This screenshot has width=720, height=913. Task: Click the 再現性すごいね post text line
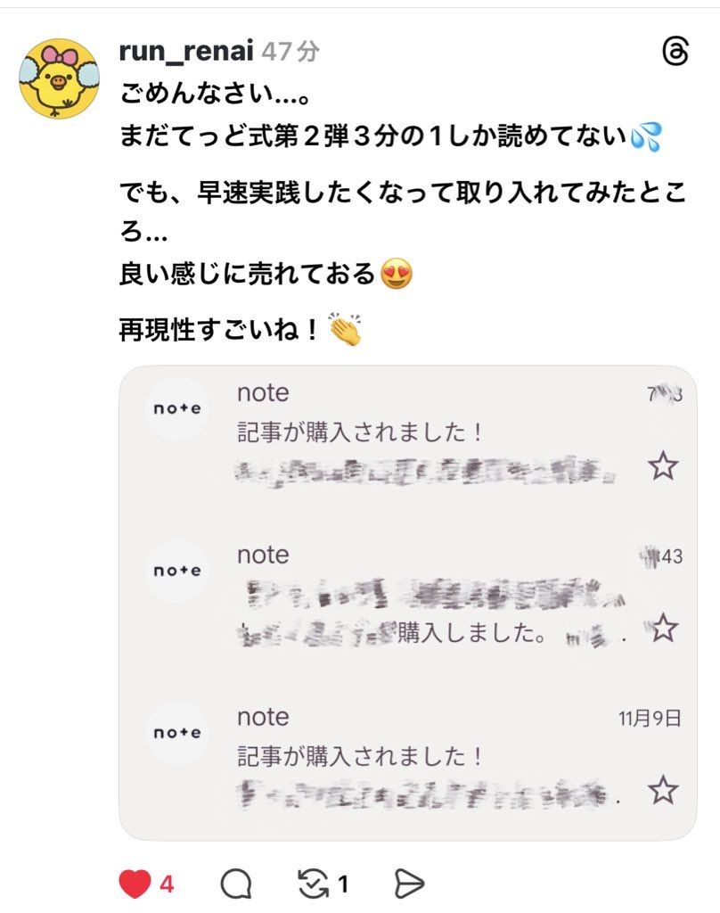point(219,332)
